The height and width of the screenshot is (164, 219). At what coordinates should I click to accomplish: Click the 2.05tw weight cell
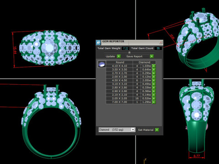point(146,80)
